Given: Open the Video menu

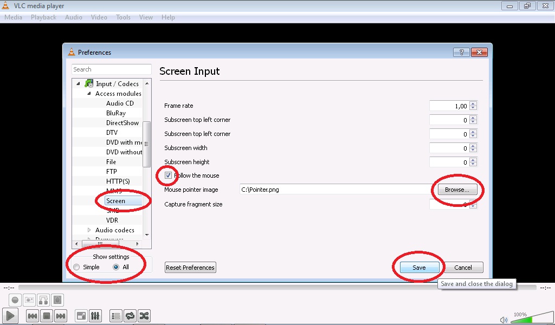Looking at the screenshot, I should coord(99,17).
